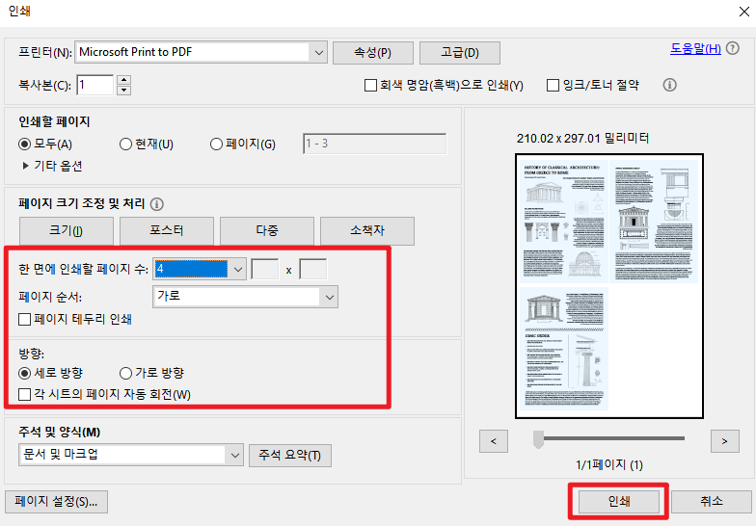Switch to 소책자 tab

pos(366,231)
